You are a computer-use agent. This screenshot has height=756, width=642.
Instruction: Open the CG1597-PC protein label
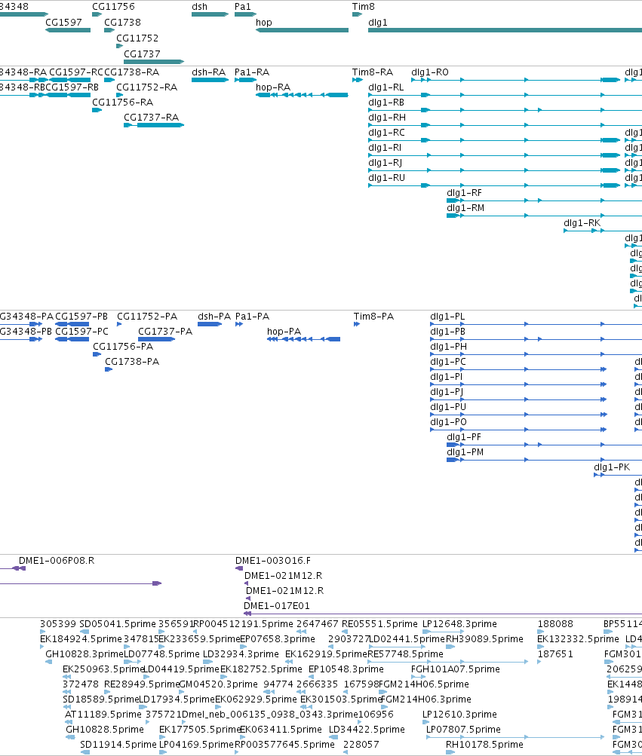tap(82, 332)
